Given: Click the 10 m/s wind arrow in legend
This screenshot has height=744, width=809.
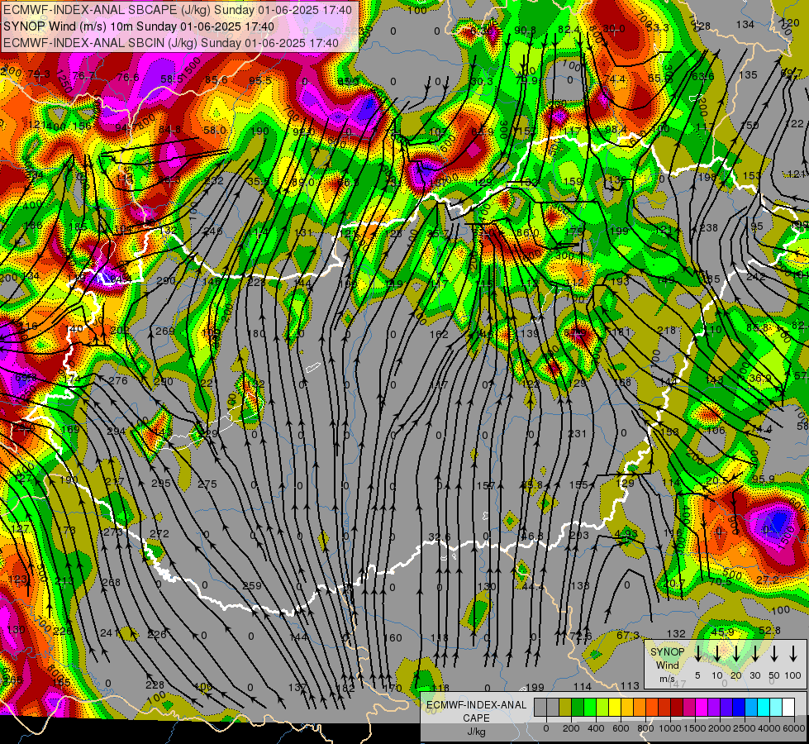Looking at the screenshot, I should coord(716,653).
